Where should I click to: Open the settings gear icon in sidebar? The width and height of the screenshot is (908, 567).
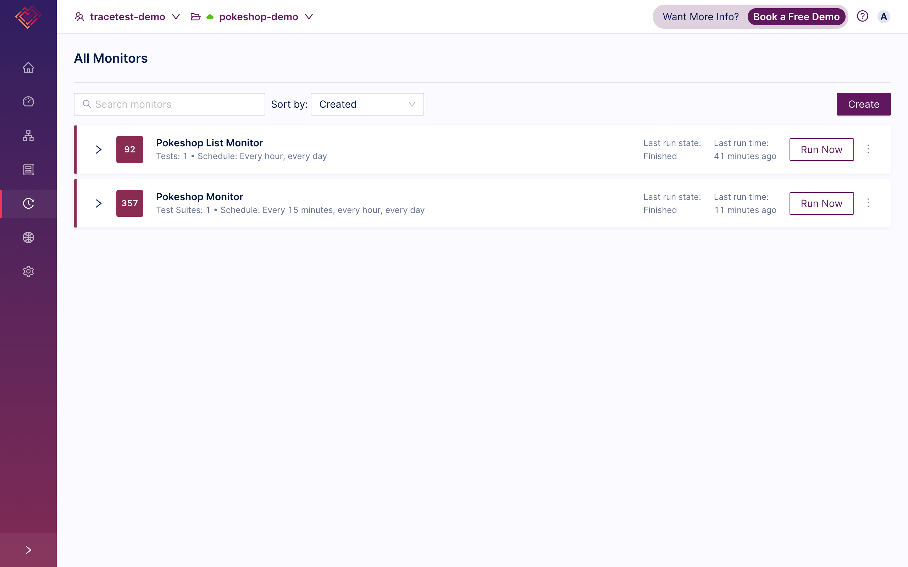tap(28, 271)
